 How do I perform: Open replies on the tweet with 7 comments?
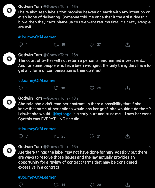[21, 136]
